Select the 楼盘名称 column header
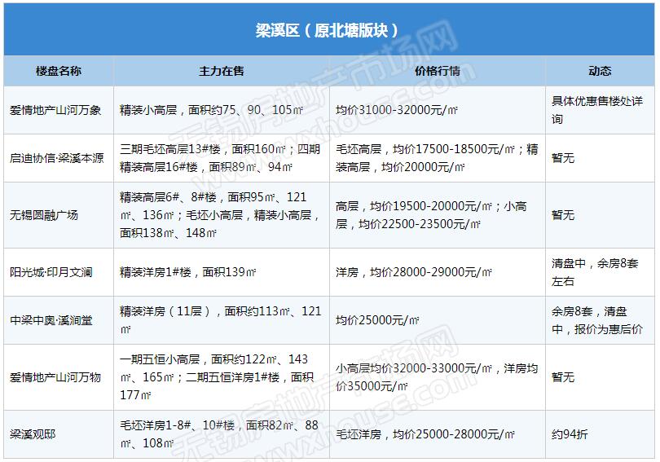This screenshot has height=462, width=660. [59, 71]
